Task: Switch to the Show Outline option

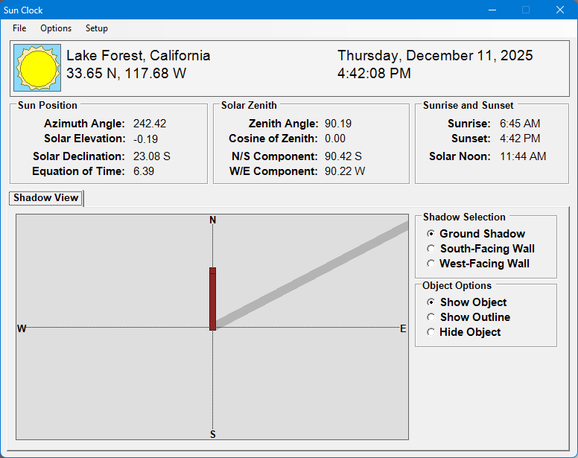Action: [x=431, y=317]
